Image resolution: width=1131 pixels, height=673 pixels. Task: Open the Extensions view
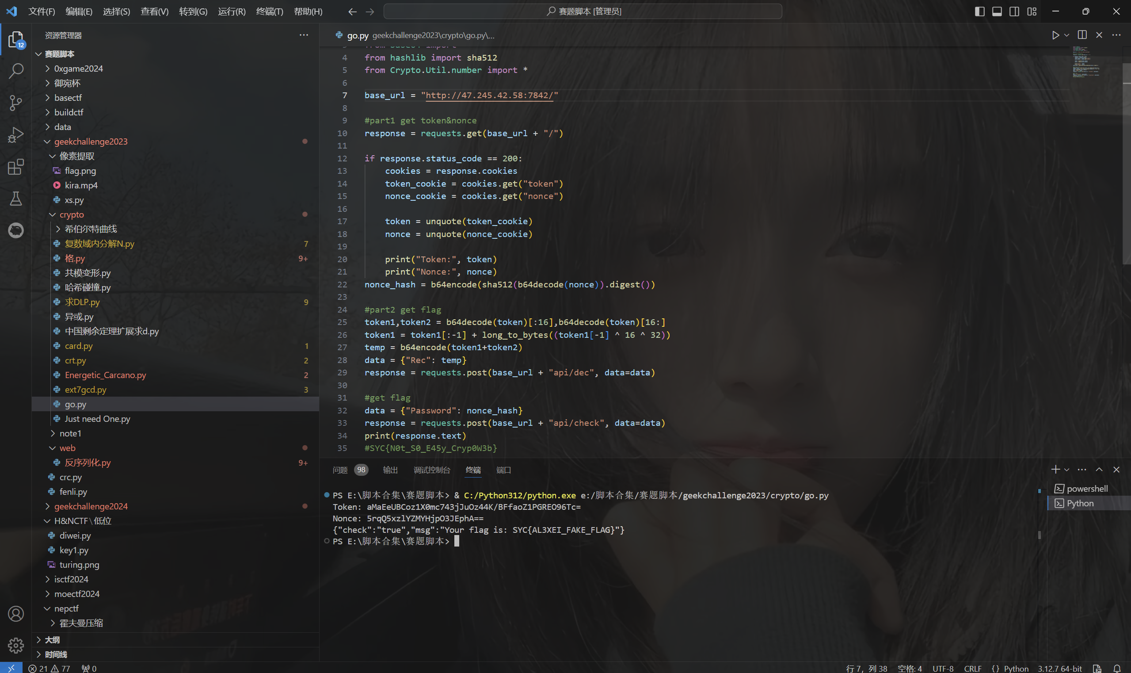[x=16, y=166]
